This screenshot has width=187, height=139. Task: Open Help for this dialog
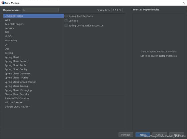[x=177, y=135]
